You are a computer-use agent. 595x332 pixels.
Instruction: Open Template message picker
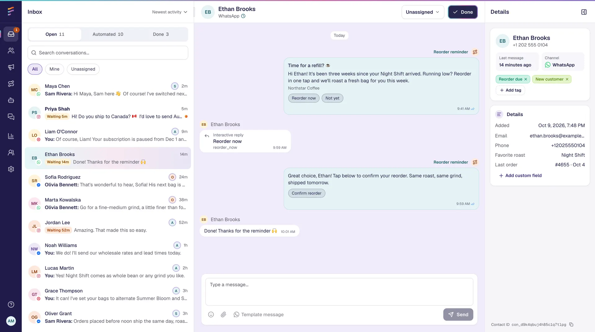259,315
